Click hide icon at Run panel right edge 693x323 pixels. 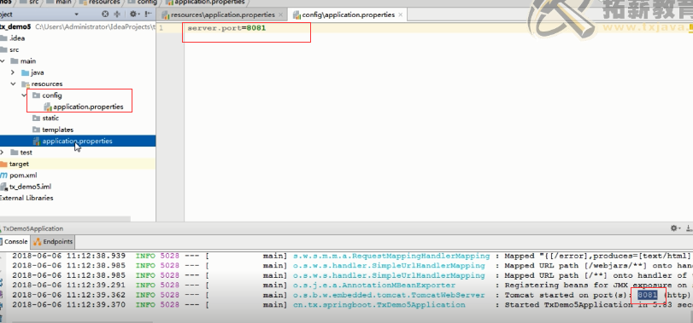pyautogui.click(x=689, y=228)
